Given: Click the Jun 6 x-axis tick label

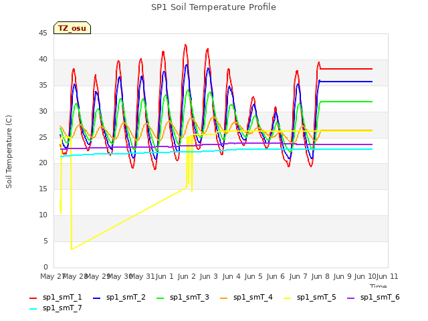Looking at the screenshot, I should click(x=276, y=276).
